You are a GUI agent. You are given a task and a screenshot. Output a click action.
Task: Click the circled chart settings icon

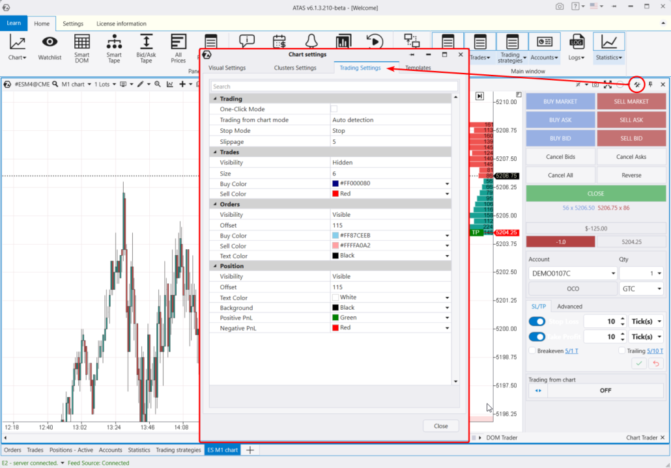click(x=636, y=85)
